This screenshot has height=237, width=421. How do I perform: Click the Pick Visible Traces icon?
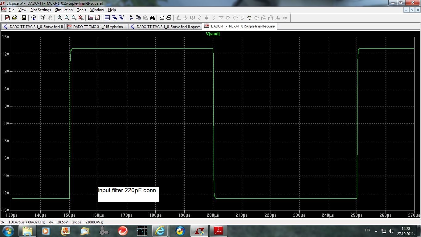click(x=98, y=18)
